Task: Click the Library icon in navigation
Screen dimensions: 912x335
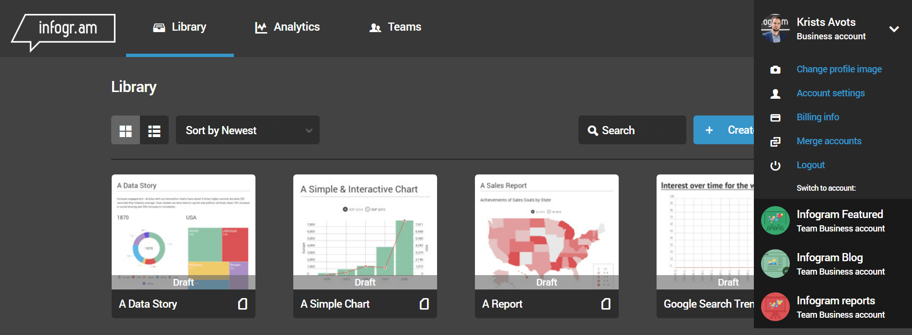Action: coord(159,28)
